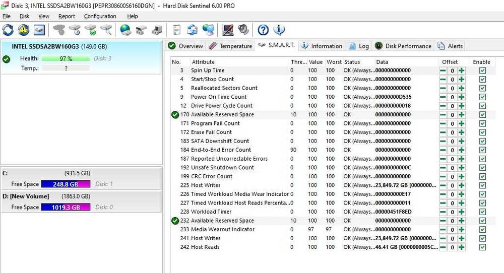The height and width of the screenshot is (273, 504).
Task: Open the File menu
Action: [7, 16]
